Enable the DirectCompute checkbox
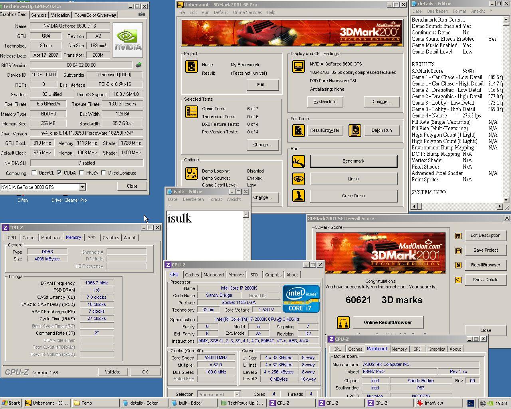Screen dimensions: 511x409 click(x=103, y=173)
